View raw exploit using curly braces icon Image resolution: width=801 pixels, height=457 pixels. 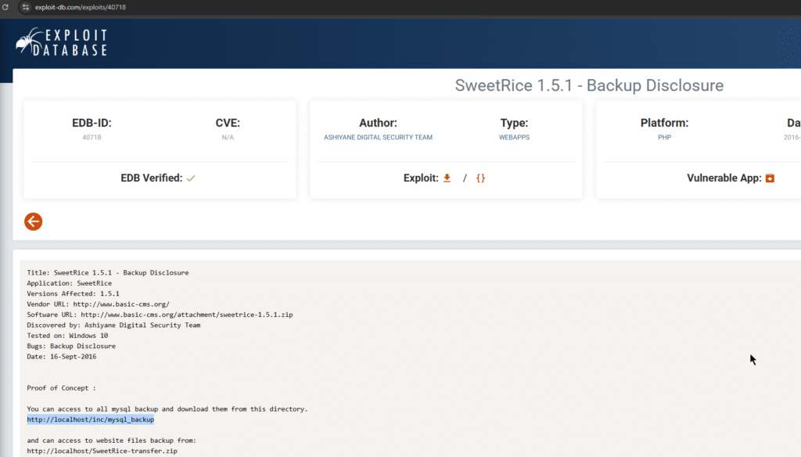point(480,178)
